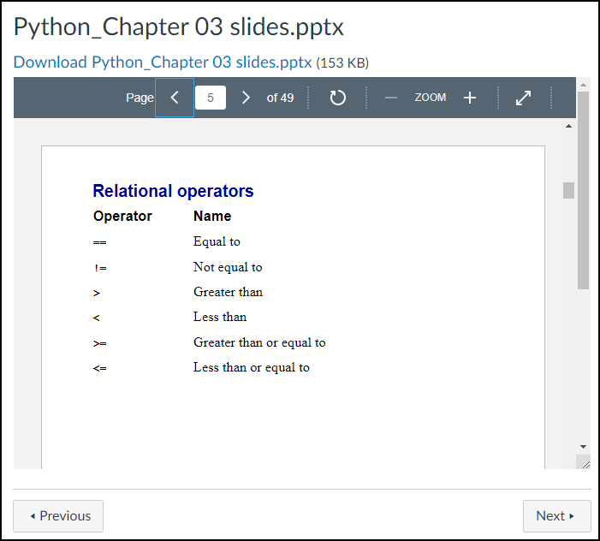Click the ZOOM label in the toolbar

pos(431,98)
